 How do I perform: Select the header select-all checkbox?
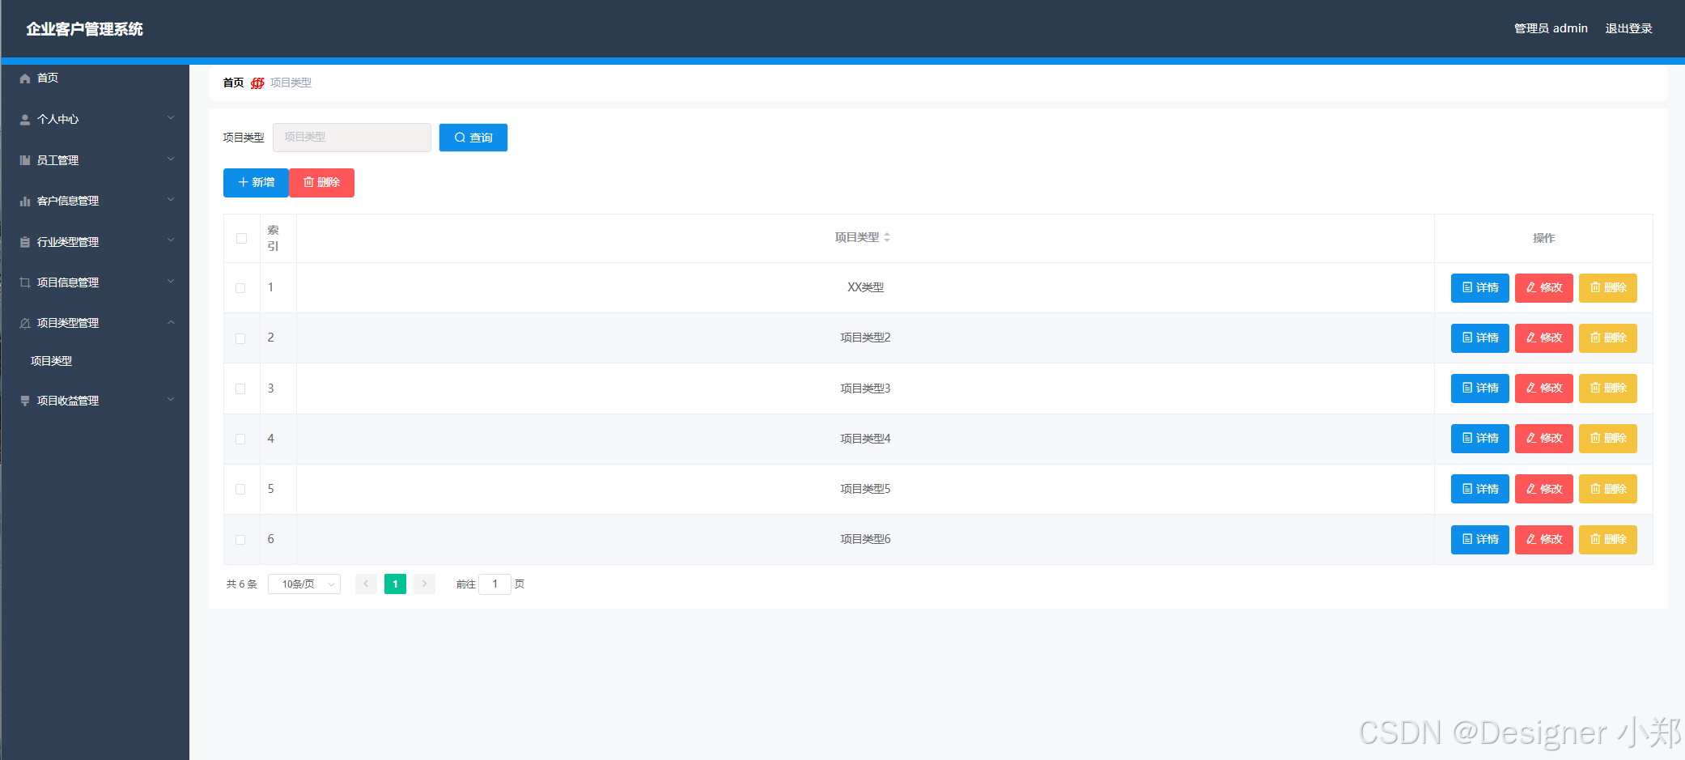(241, 238)
